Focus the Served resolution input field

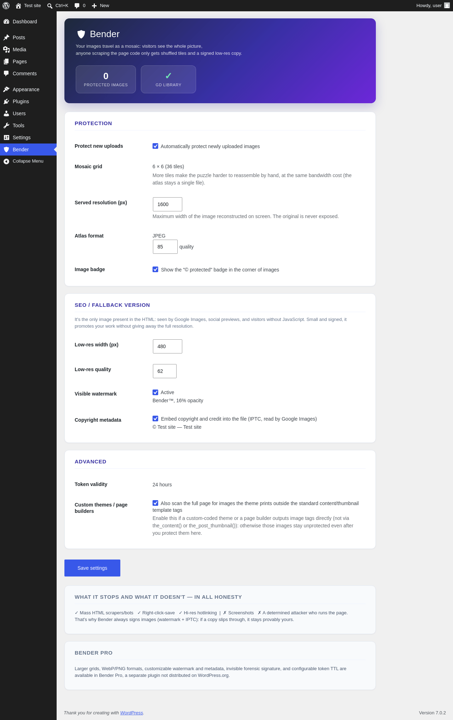(x=167, y=204)
